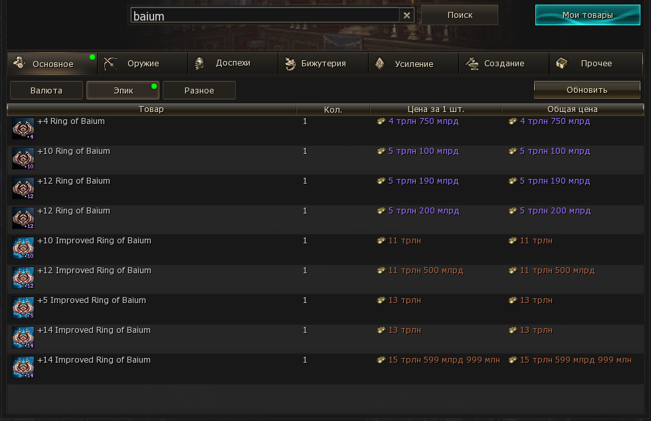
Task: Switch to the Бижутерия jewelry tab
Action: click(x=324, y=64)
